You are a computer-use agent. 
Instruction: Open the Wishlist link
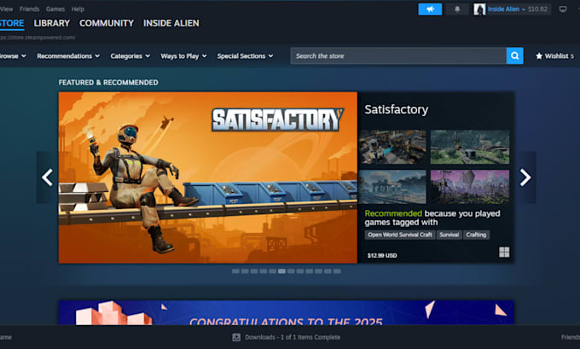point(554,56)
